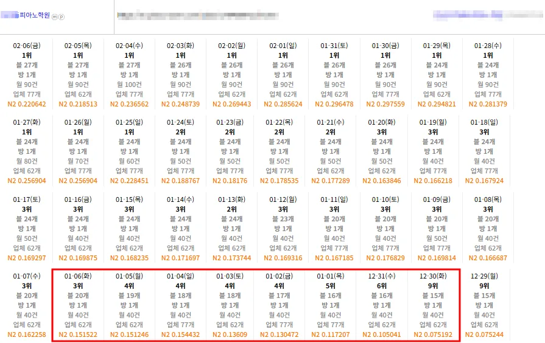The width and height of the screenshot is (545, 343).
Task: Select the N2 0.296478 value
Action: coord(334,104)
